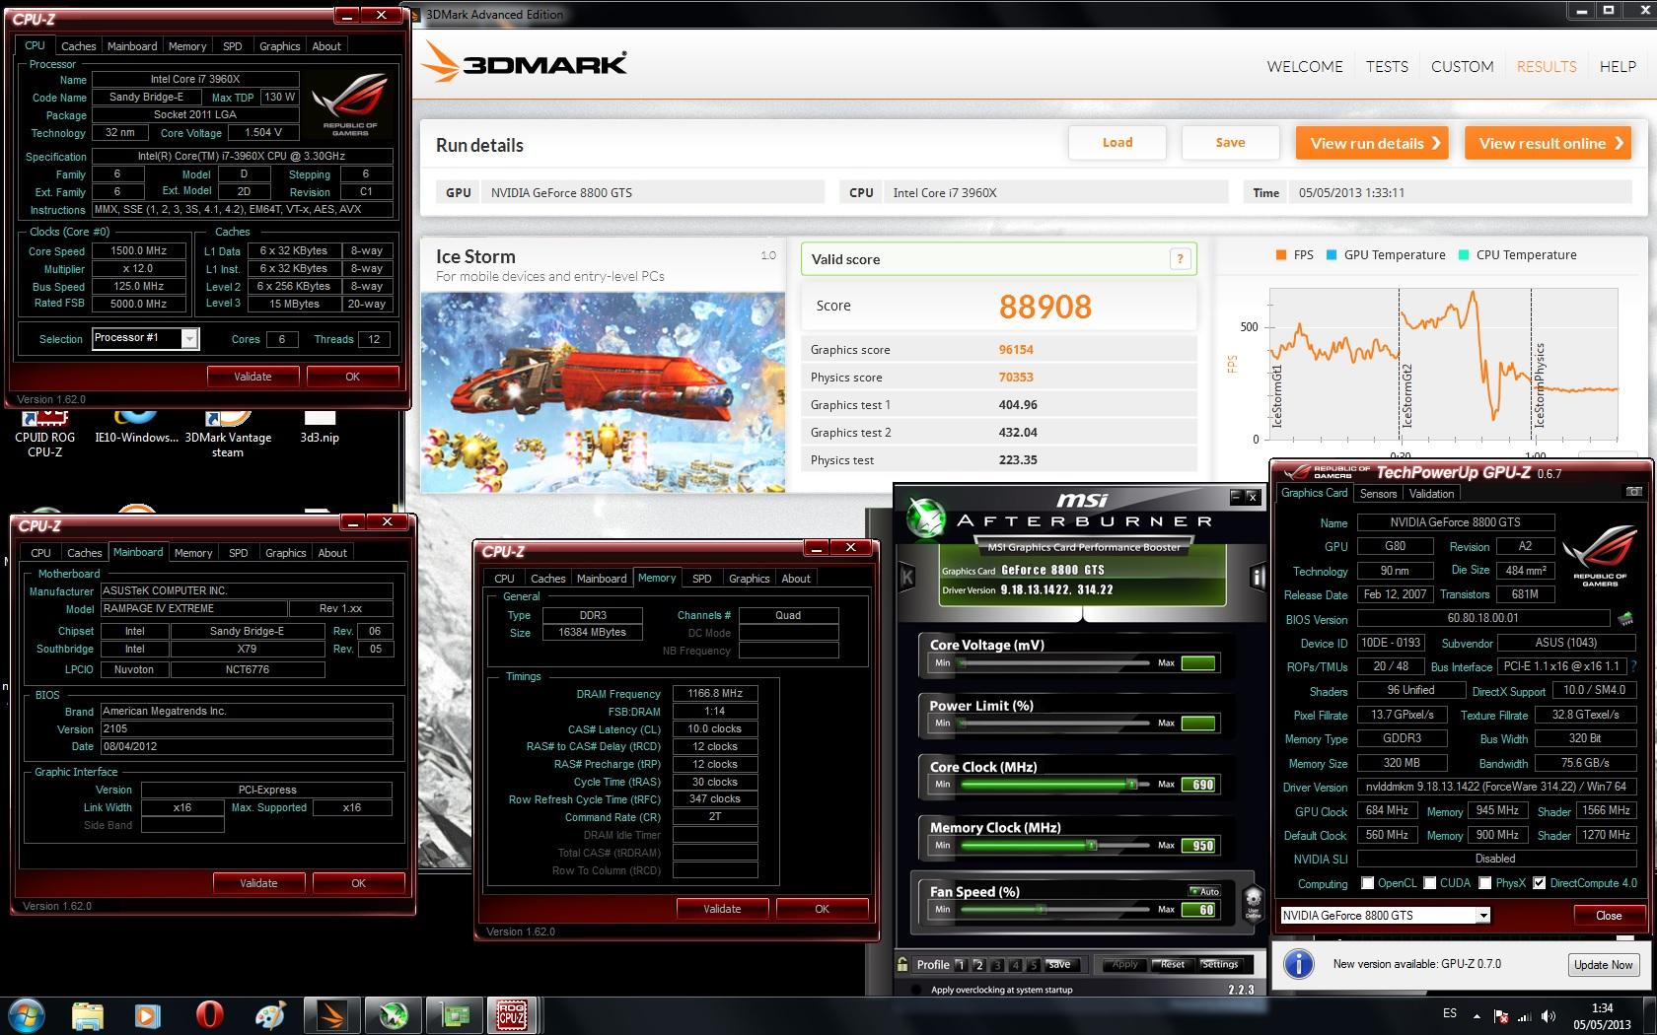Click Validate in top CPU-Z window
This screenshot has width=1657, height=1035.
(x=252, y=377)
